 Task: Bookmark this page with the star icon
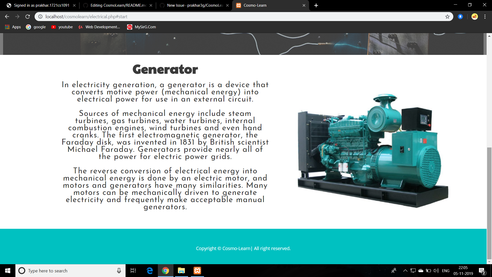point(447,17)
